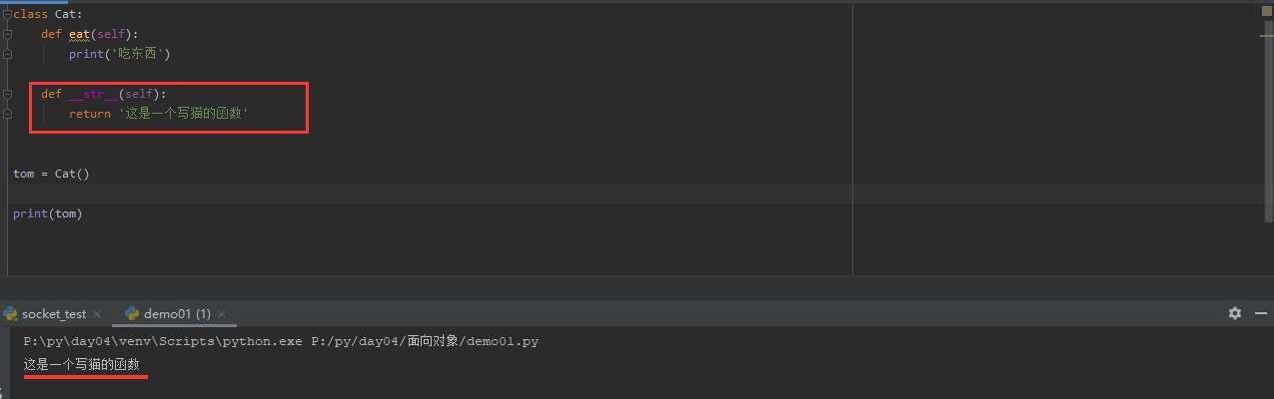This screenshot has width=1274, height=399.
Task: Close the socket_test run tab
Action: pos(97,314)
